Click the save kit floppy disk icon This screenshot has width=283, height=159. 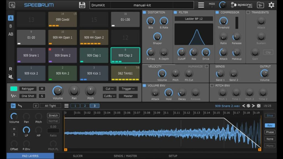(x=82, y=5)
